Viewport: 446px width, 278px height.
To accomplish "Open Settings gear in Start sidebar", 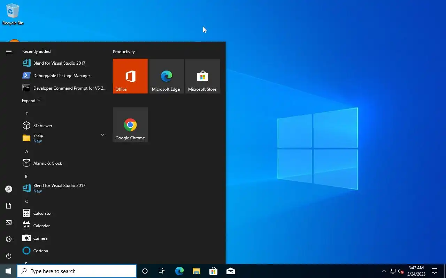I will [x=9, y=239].
